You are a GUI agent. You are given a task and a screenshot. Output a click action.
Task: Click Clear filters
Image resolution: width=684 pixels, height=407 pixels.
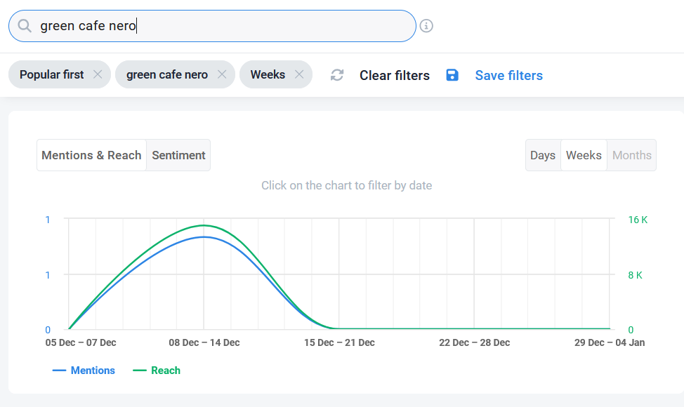pyautogui.click(x=395, y=75)
